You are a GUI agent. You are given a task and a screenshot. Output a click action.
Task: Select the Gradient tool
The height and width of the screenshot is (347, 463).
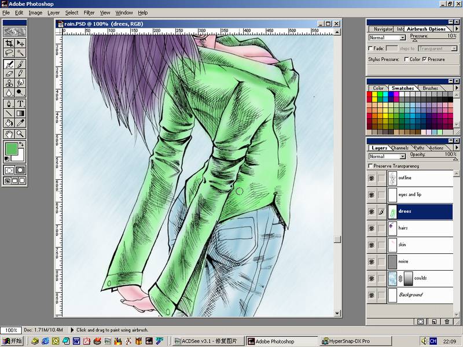point(20,113)
